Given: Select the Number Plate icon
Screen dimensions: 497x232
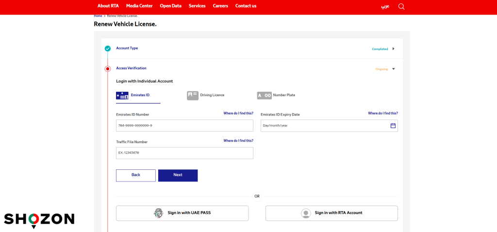Looking at the screenshot, I should pos(265,96).
